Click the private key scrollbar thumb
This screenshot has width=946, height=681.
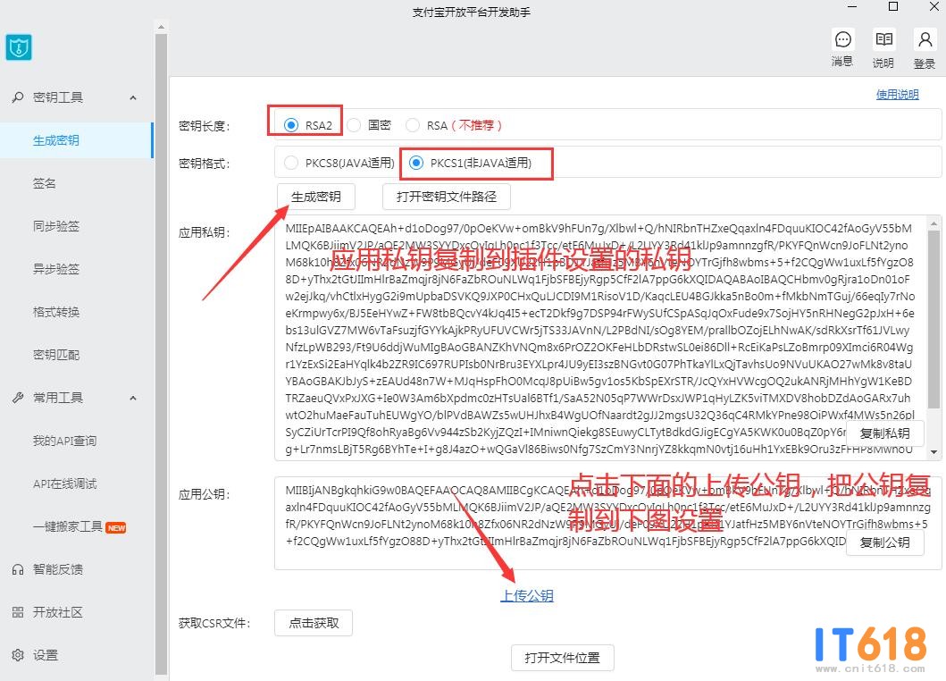point(933,320)
